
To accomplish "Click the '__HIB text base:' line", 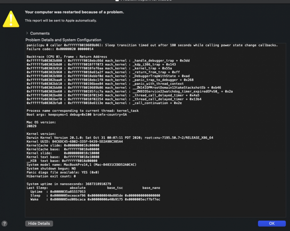I will (62, 161).
